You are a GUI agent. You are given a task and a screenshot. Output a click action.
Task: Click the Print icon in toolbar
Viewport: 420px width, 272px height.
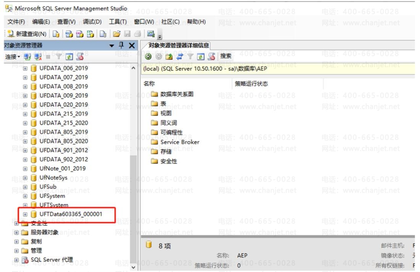tap(138, 34)
